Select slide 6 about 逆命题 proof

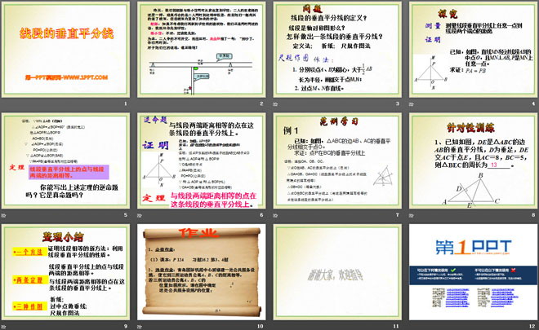[x=202, y=161]
